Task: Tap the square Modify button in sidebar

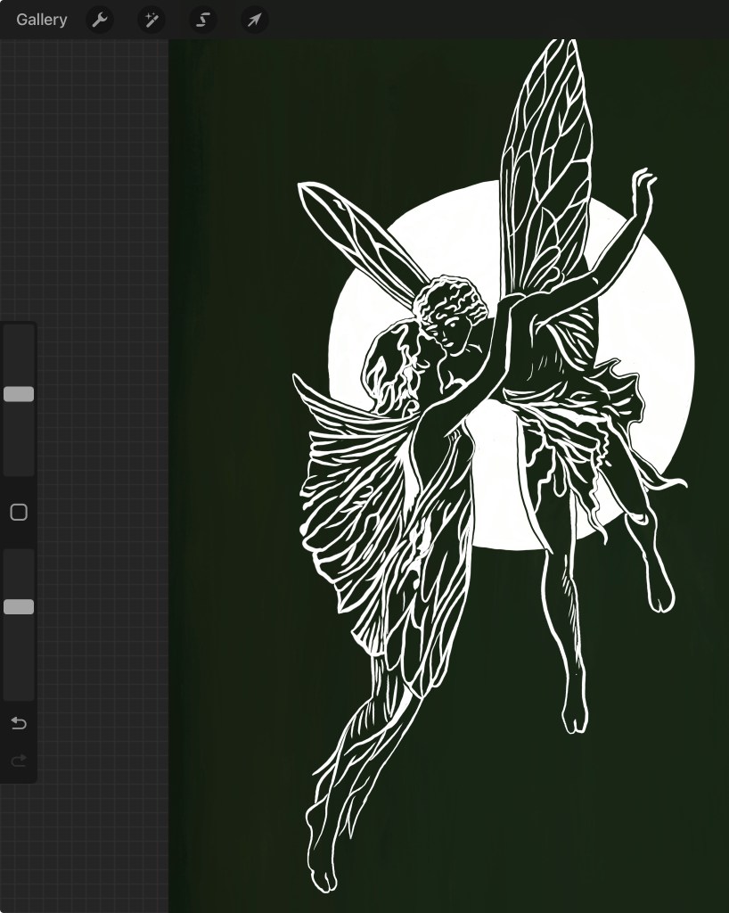Action: pyautogui.click(x=19, y=512)
